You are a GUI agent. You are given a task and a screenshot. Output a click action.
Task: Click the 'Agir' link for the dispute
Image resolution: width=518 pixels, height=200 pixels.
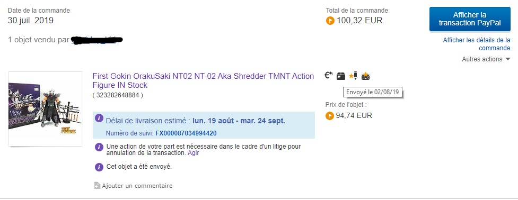[194, 153]
